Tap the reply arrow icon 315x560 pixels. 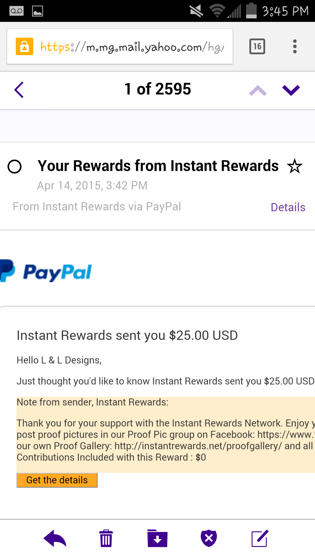click(x=55, y=538)
